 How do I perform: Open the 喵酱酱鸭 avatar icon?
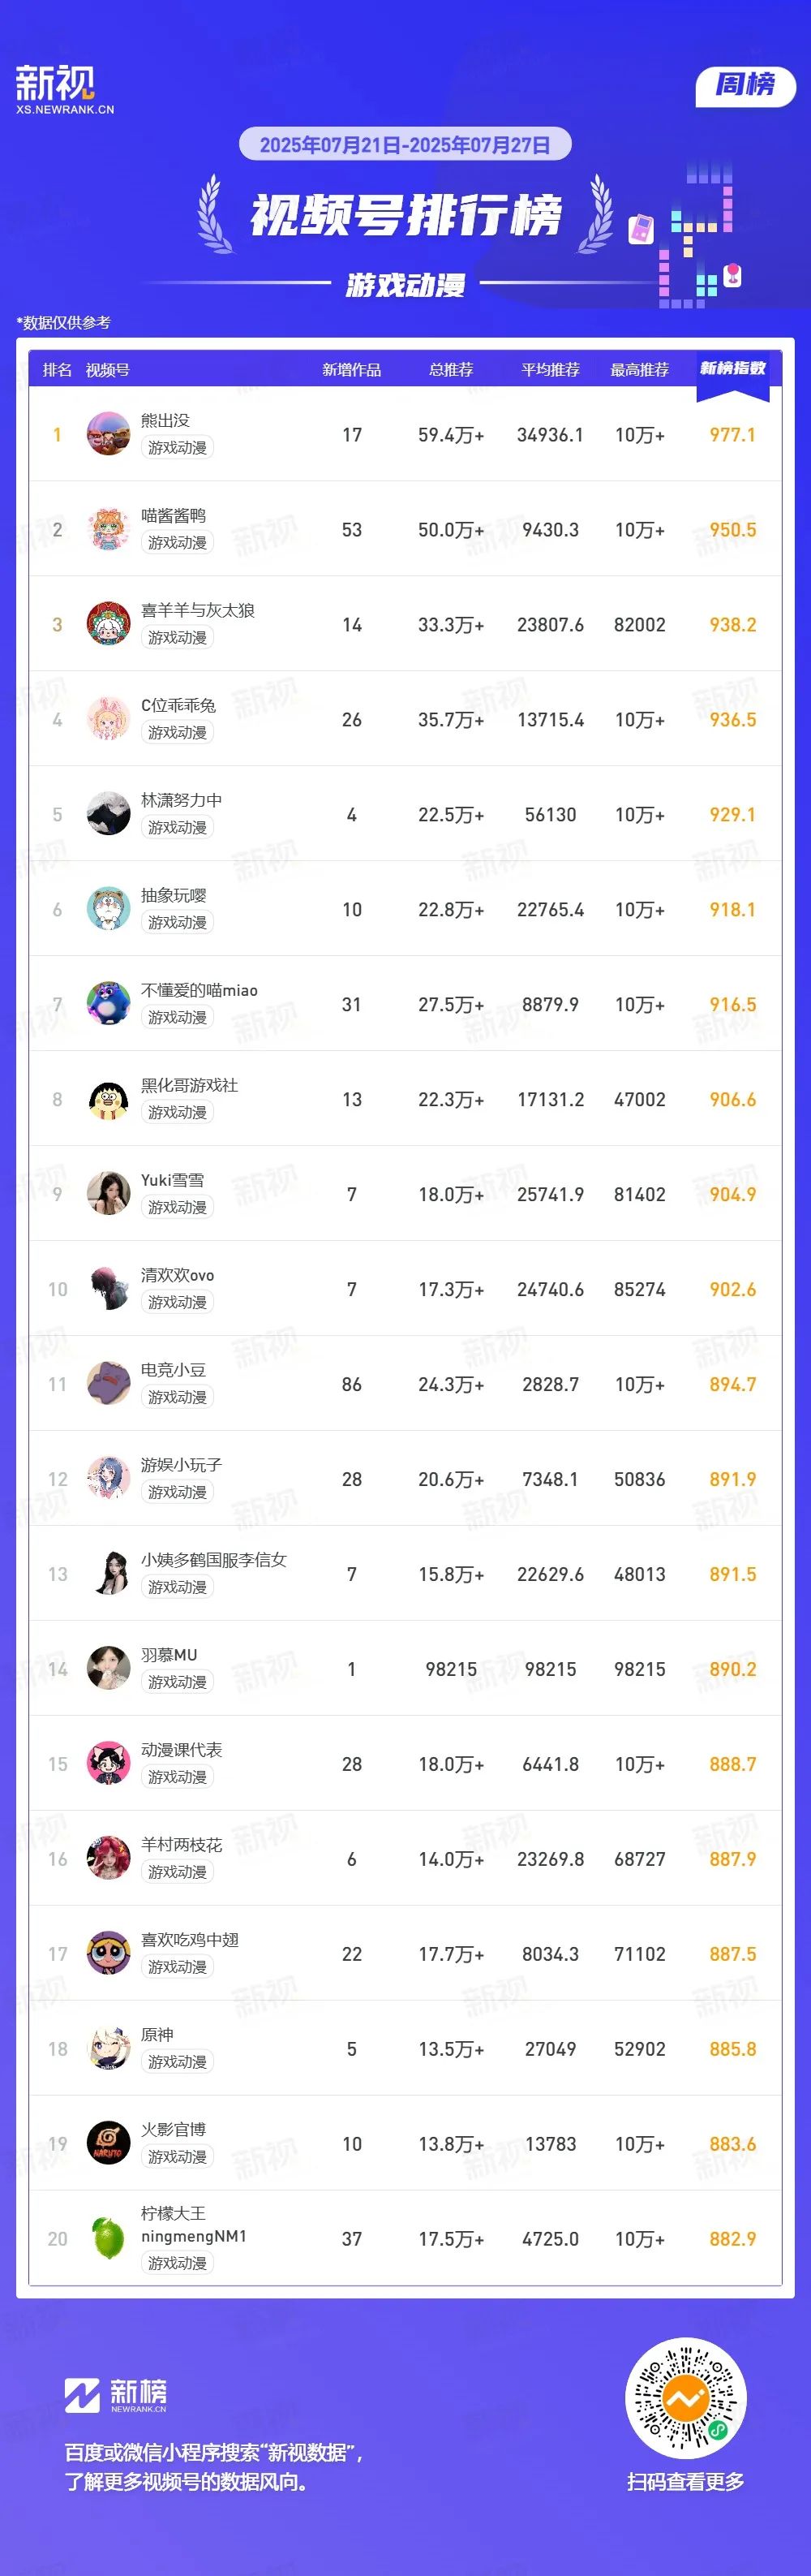[x=108, y=529]
